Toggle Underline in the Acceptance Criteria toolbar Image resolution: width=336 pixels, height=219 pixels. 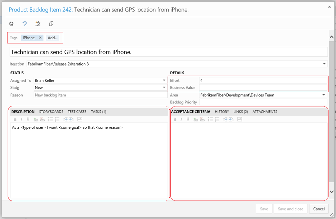click(x=187, y=119)
